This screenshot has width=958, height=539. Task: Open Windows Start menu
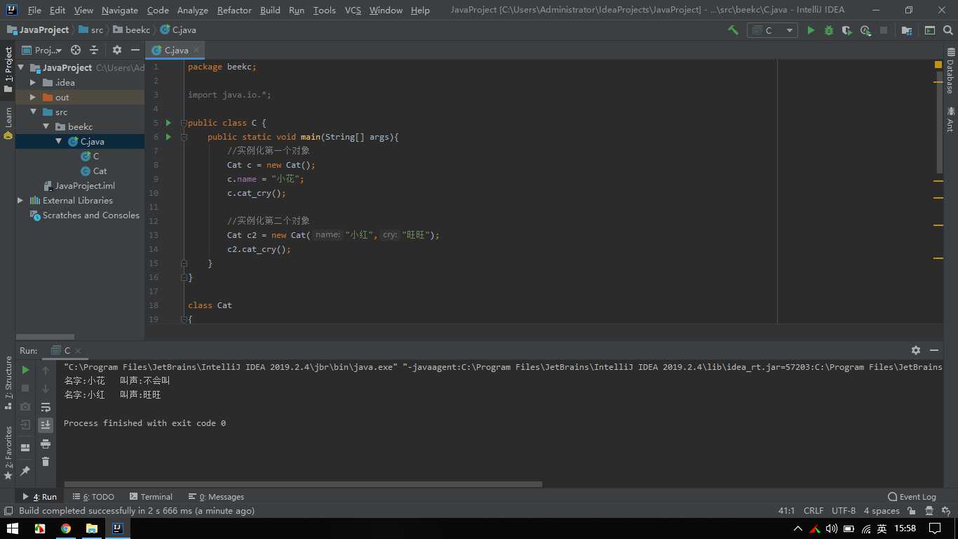(x=13, y=528)
